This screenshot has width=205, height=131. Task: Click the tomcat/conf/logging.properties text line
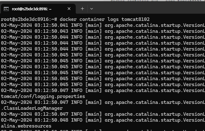point(43,96)
